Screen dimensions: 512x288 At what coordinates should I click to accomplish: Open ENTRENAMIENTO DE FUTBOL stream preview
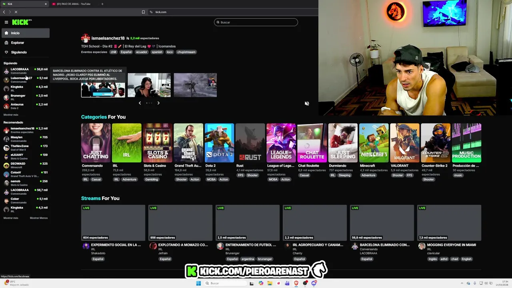click(x=248, y=223)
